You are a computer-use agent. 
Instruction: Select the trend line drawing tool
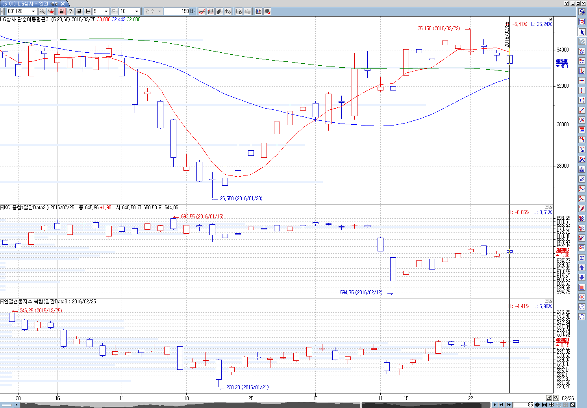pos(582,110)
